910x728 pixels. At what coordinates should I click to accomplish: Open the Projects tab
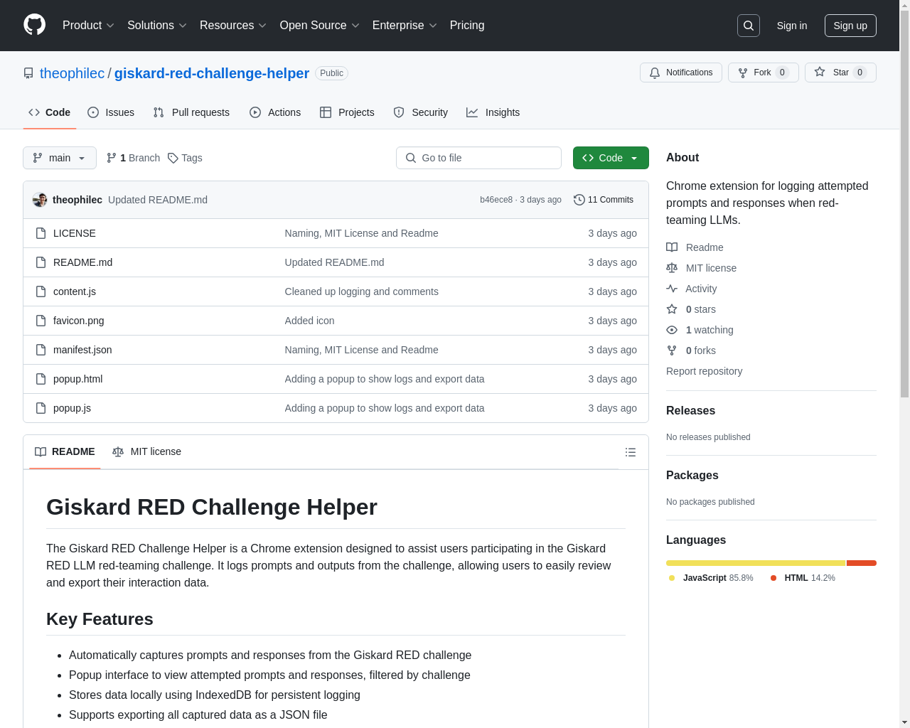point(347,112)
